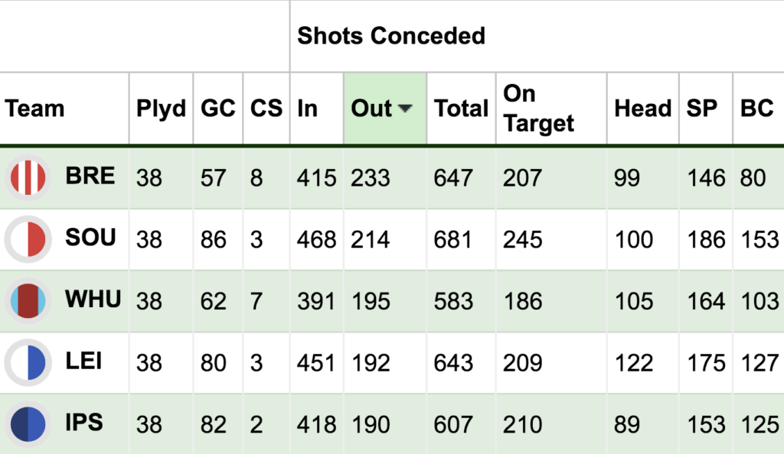
Task: Sort by the BC column header
Action: [756, 109]
